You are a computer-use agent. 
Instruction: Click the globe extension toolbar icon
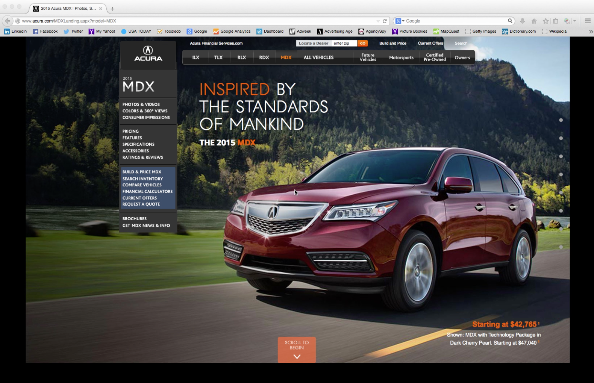[567, 21]
